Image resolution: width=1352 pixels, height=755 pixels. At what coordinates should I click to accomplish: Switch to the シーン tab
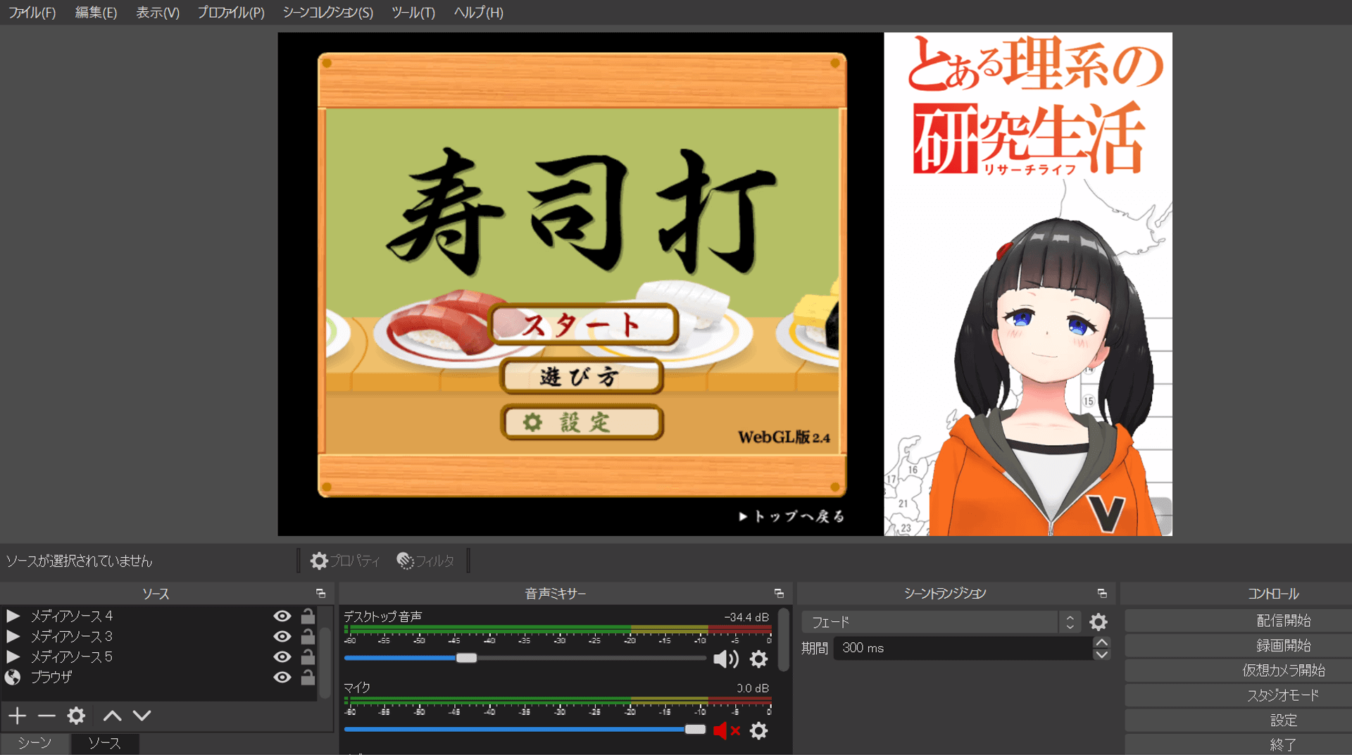[x=35, y=743]
